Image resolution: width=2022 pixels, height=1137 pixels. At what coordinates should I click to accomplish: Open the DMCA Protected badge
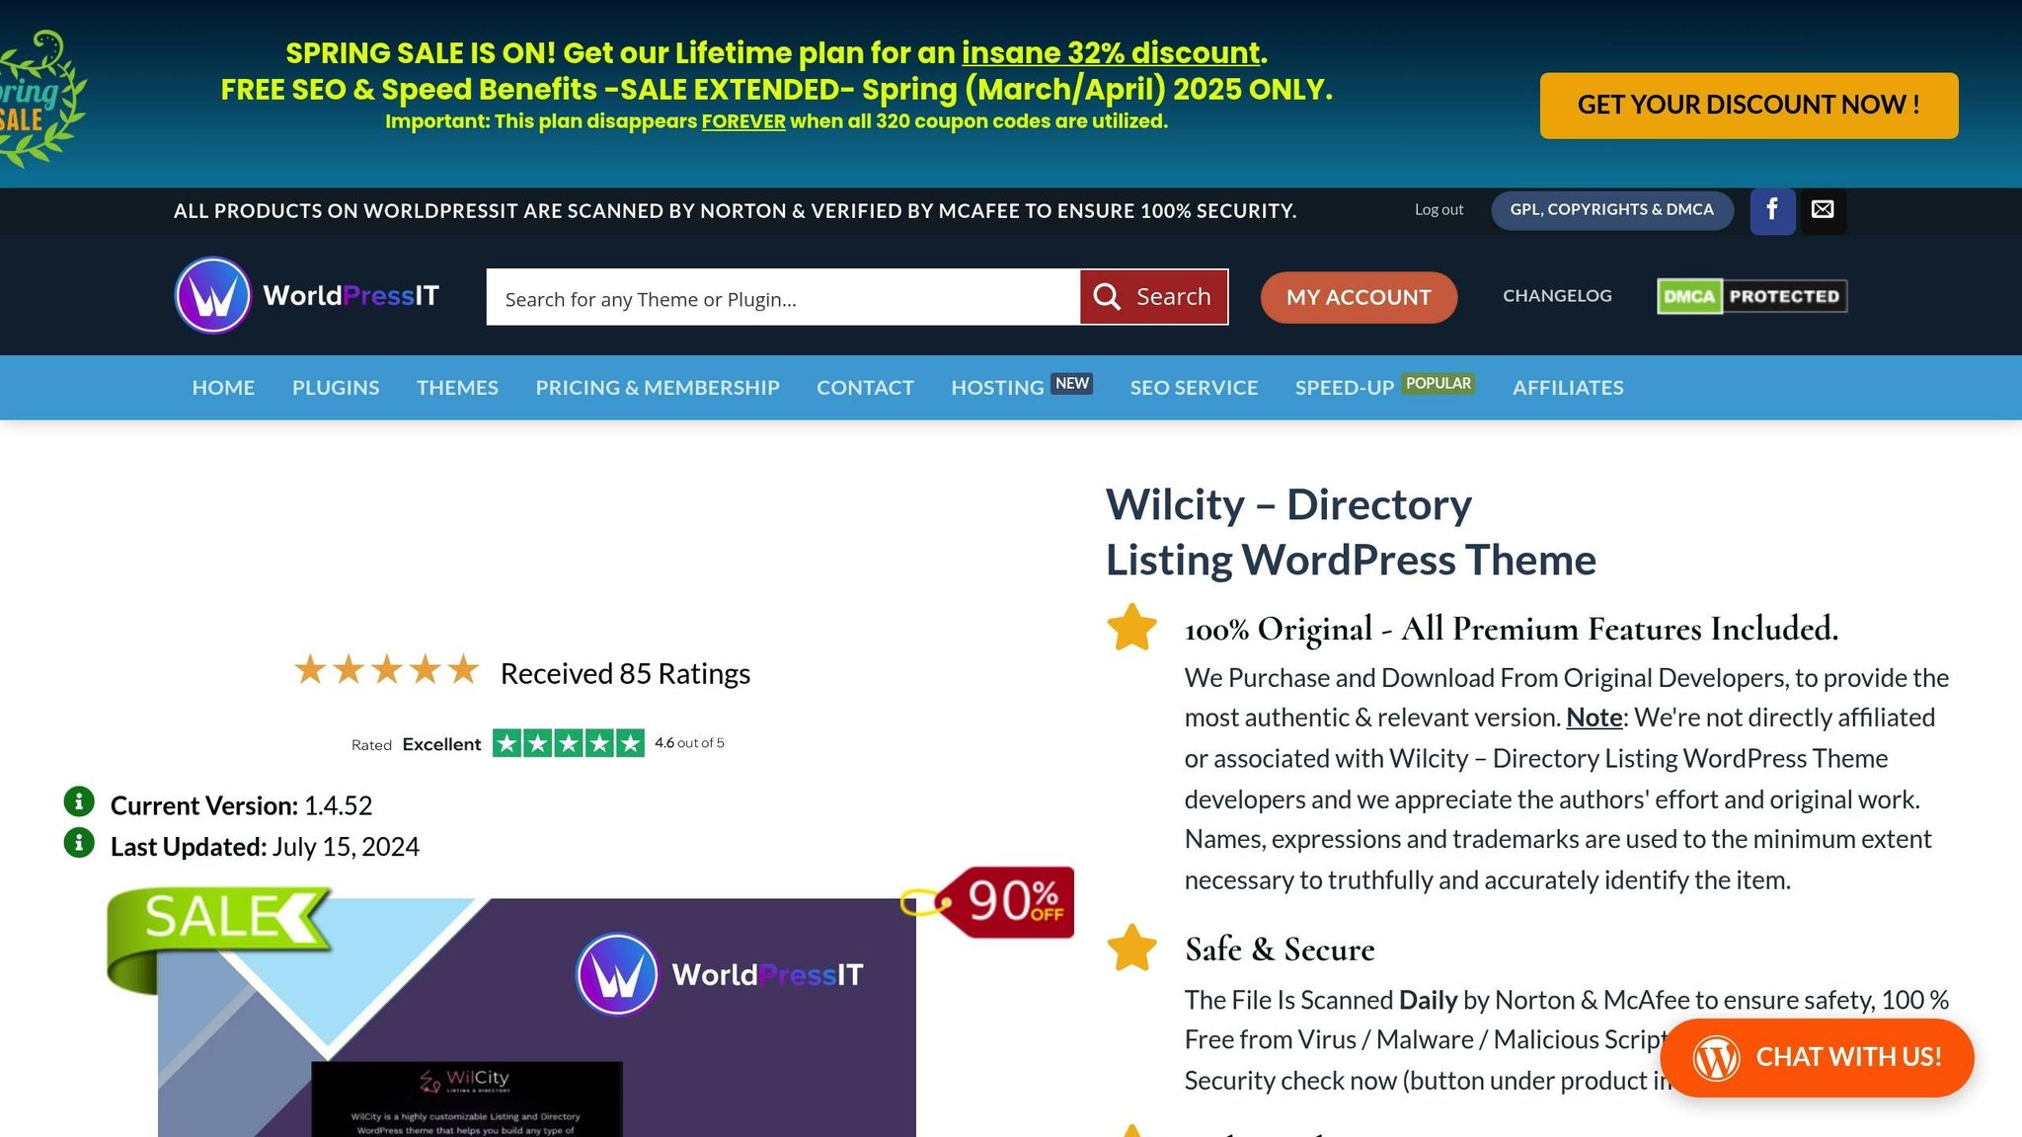click(1751, 296)
